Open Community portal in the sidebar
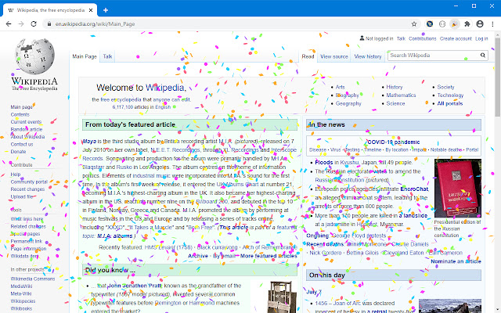The width and height of the screenshot is (501, 313). click(29, 182)
